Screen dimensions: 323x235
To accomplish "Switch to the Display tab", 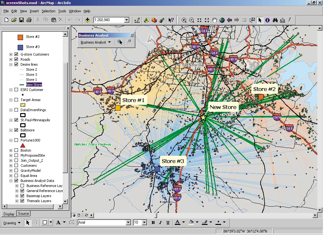I will pos(9,214).
